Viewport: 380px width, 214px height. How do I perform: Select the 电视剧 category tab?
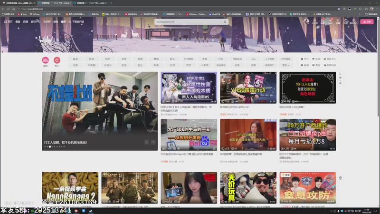[x=92, y=65]
